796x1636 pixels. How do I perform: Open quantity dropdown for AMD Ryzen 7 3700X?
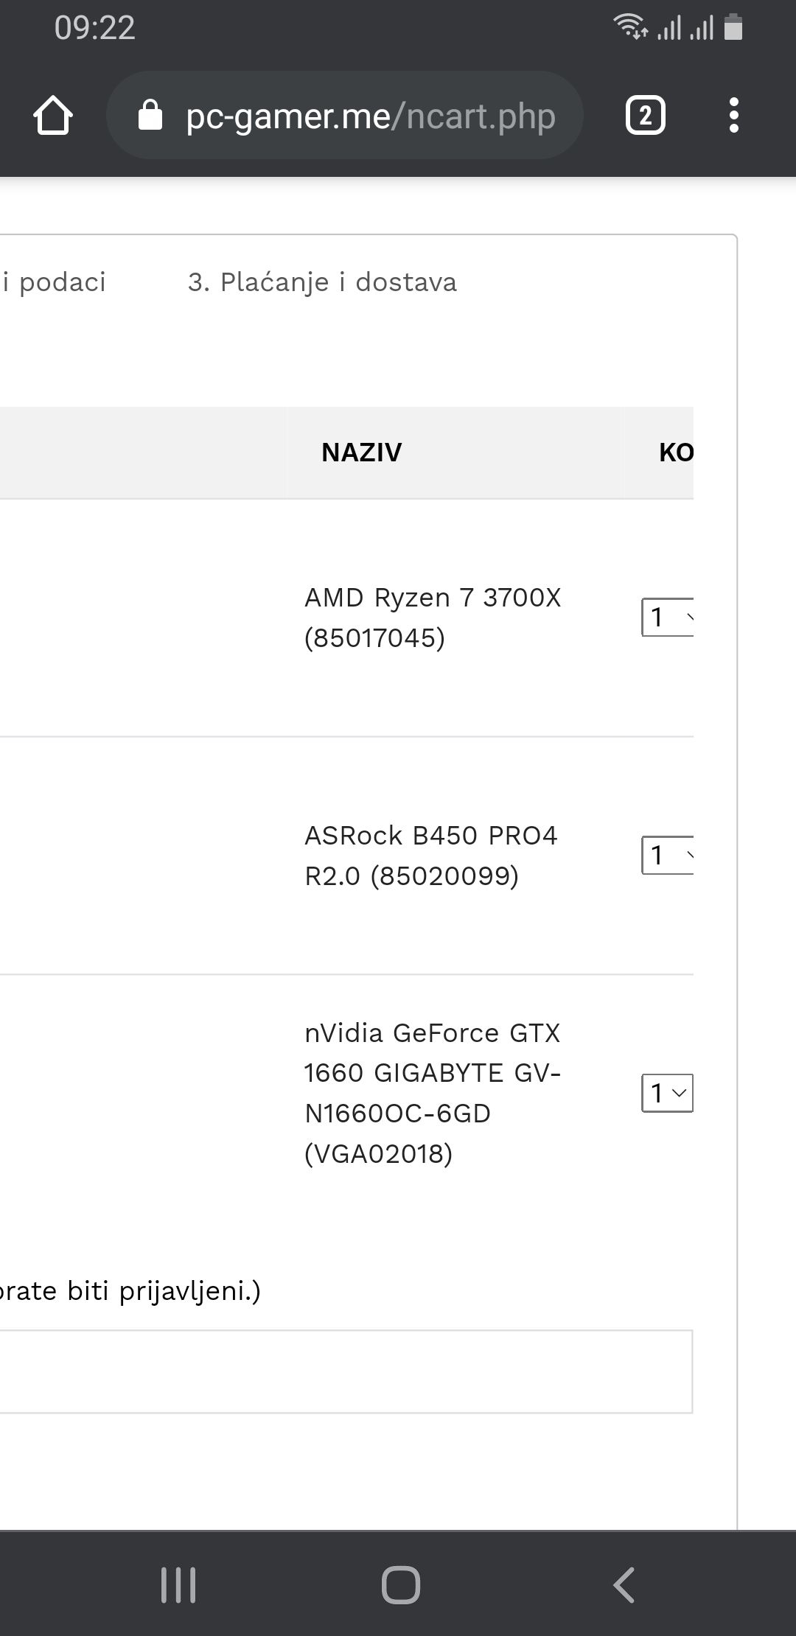pyautogui.click(x=668, y=617)
